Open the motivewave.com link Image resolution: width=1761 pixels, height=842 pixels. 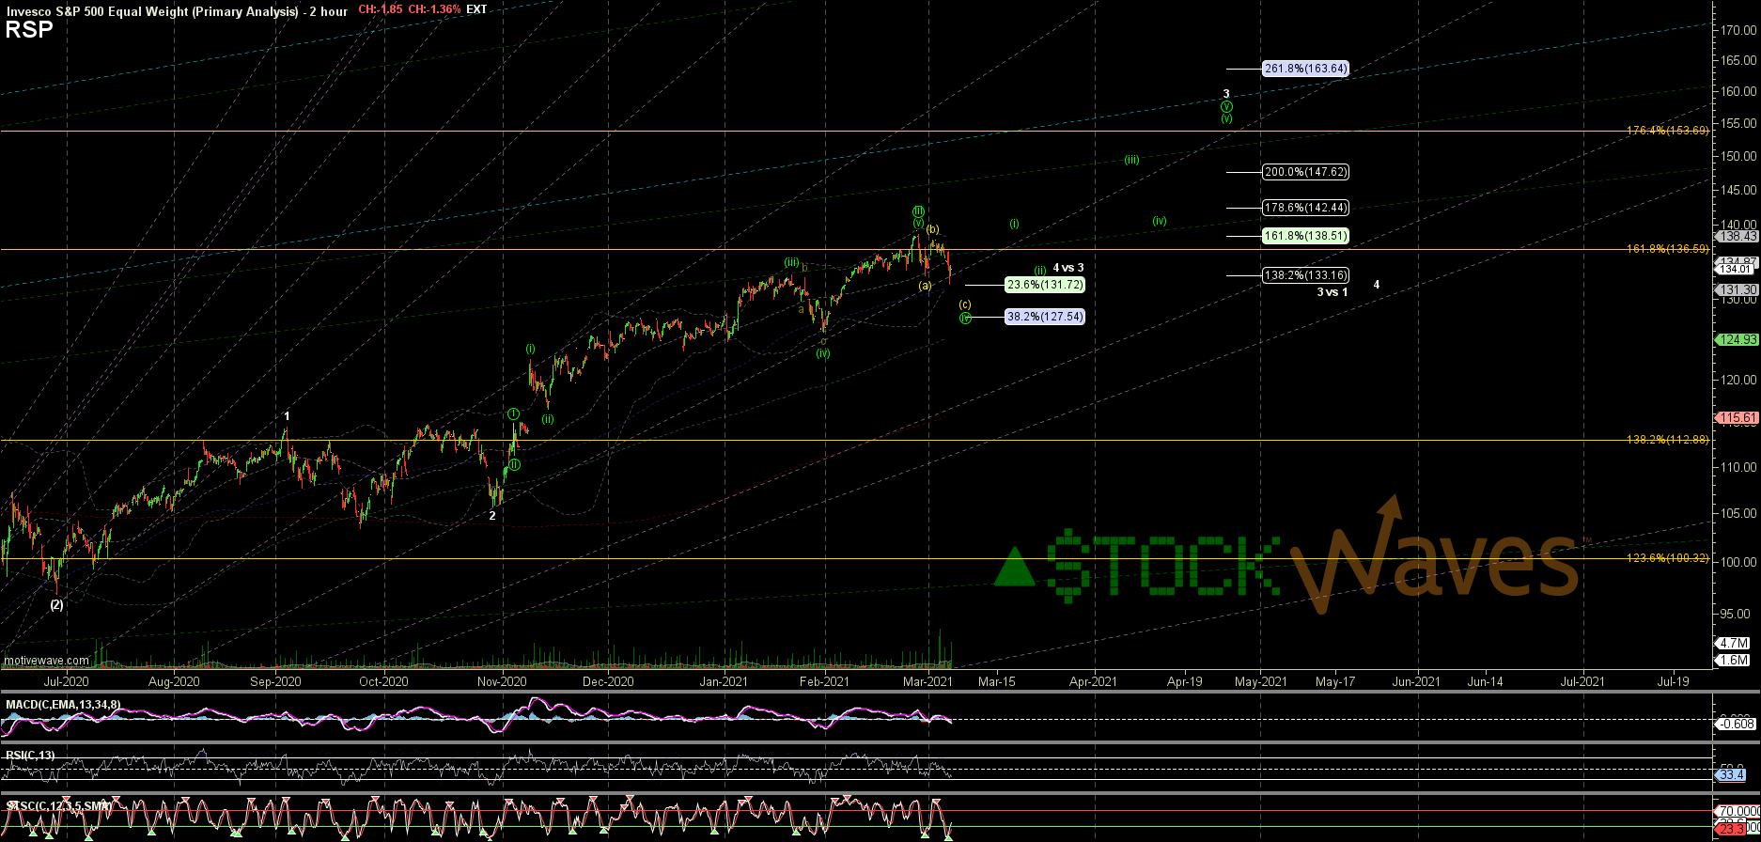click(x=46, y=661)
